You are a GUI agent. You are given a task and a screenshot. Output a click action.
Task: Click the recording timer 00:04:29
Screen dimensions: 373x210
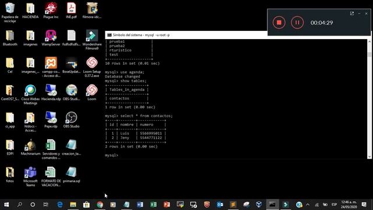click(322, 23)
